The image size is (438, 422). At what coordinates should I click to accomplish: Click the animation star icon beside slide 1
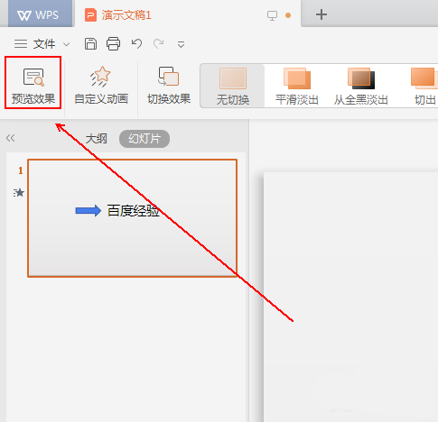(19, 193)
